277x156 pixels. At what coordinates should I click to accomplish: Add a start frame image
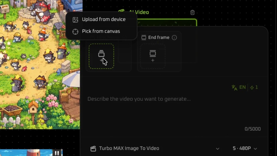[101, 56]
